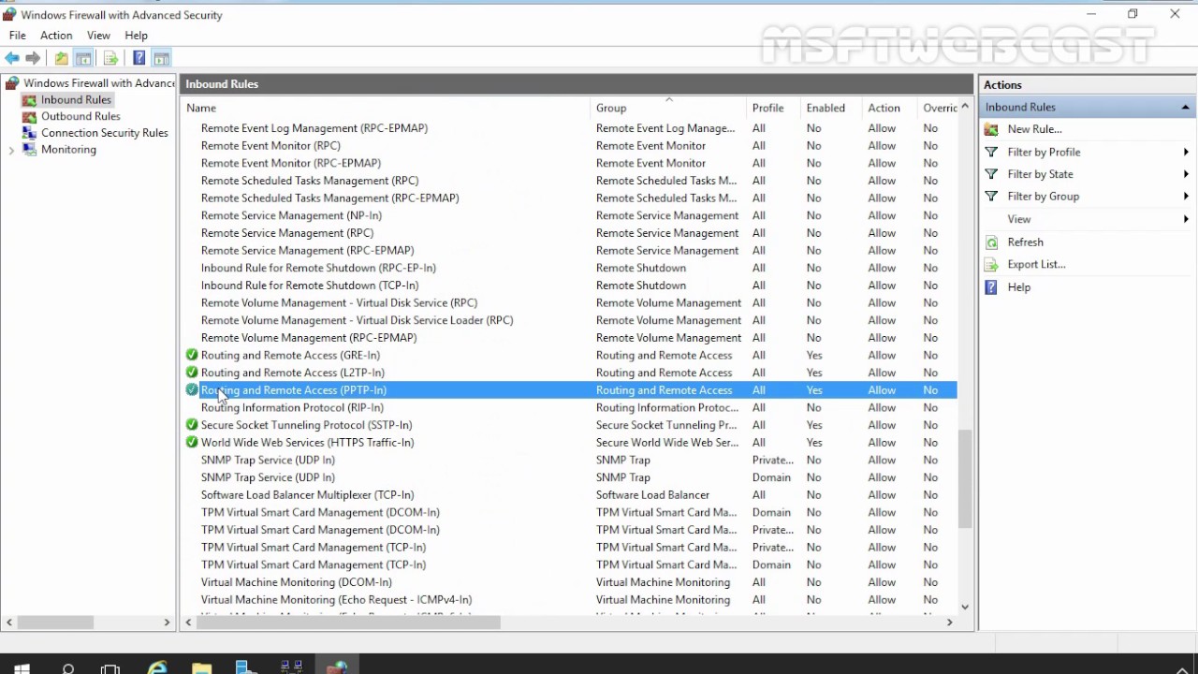This screenshot has width=1198, height=674.
Task: Expand Filter by State submenu arrow
Action: [1186, 174]
